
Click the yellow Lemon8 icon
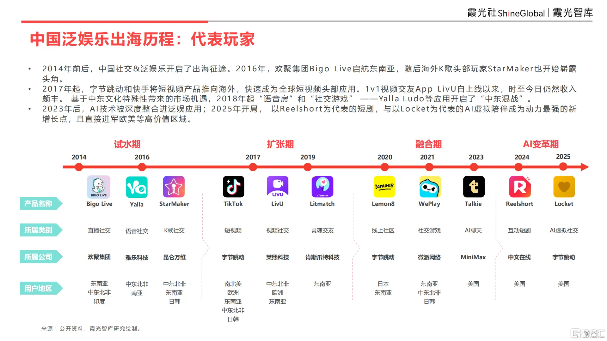(x=384, y=187)
